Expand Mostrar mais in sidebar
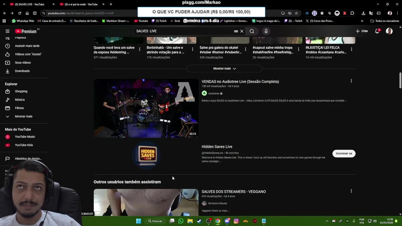This screenshot has width=402, height=226. 24,116
